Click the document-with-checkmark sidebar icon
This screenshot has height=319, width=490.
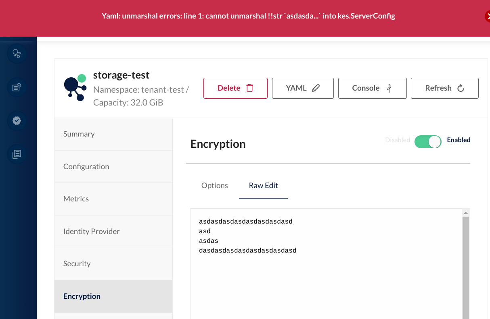17,87
